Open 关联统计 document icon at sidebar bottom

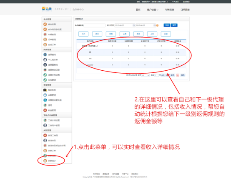tap(45, 161)
